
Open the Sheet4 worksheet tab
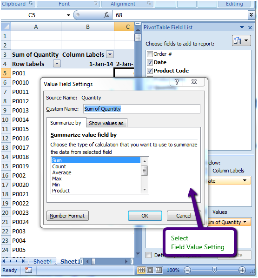tap(43, 261)
